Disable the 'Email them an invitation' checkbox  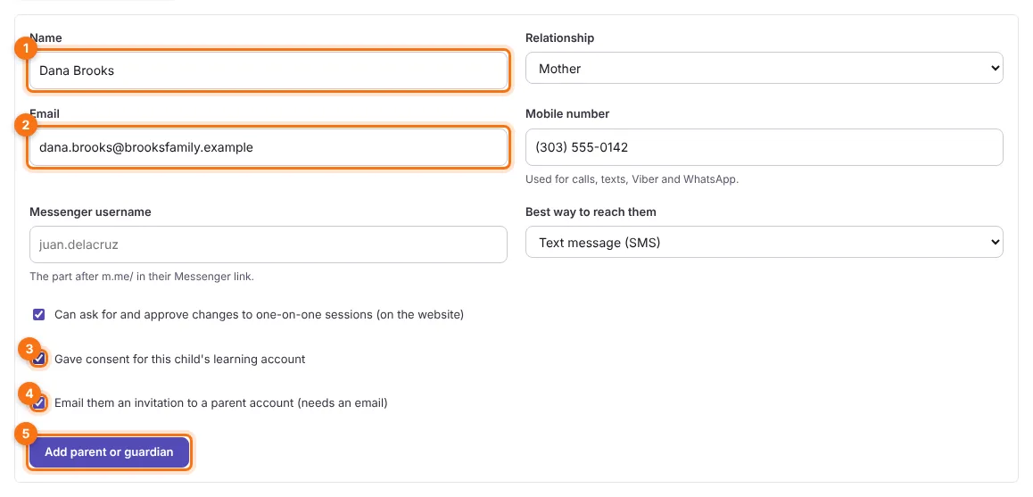[39, 402]
